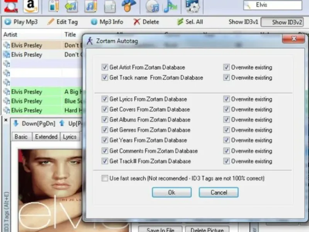Screen dimensions: 309x232
Task: Click the Down[PgDn] button
Action: pos(35,123)
